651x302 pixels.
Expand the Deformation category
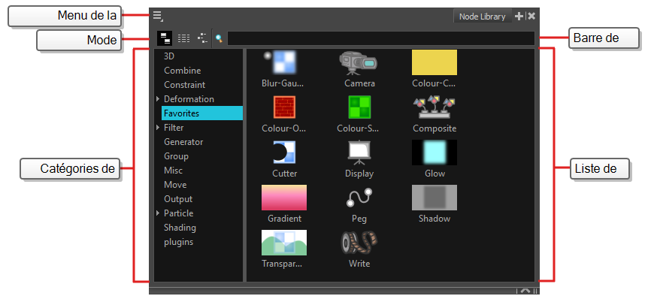coord(158,99)
